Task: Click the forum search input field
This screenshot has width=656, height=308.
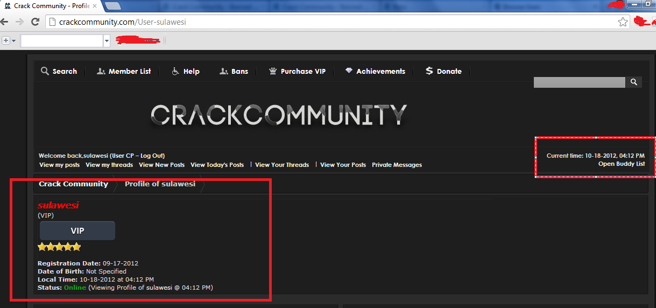Action: (580, 82)
